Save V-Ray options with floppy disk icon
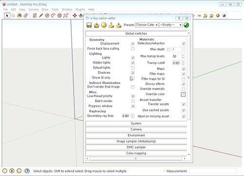This screenshot has height=176, width=244. coord(89,25)
